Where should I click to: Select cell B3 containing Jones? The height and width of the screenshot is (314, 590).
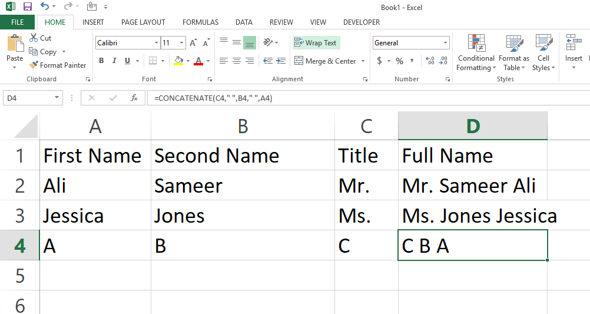pos(243,216)
